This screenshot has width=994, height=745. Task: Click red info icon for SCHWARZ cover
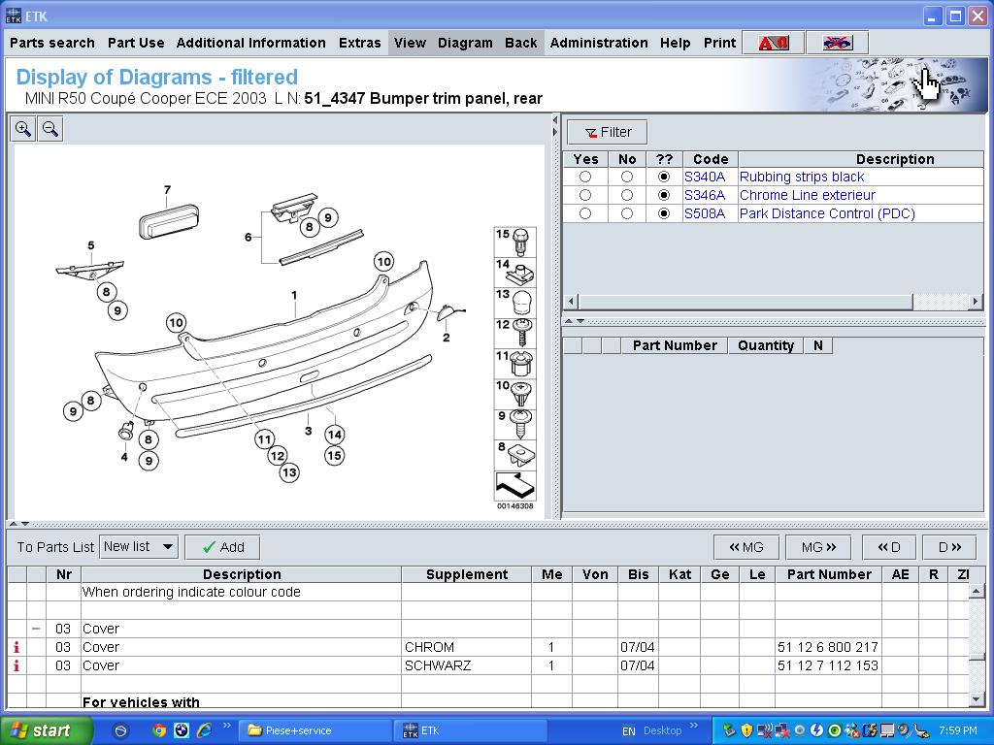click(17, 665)
